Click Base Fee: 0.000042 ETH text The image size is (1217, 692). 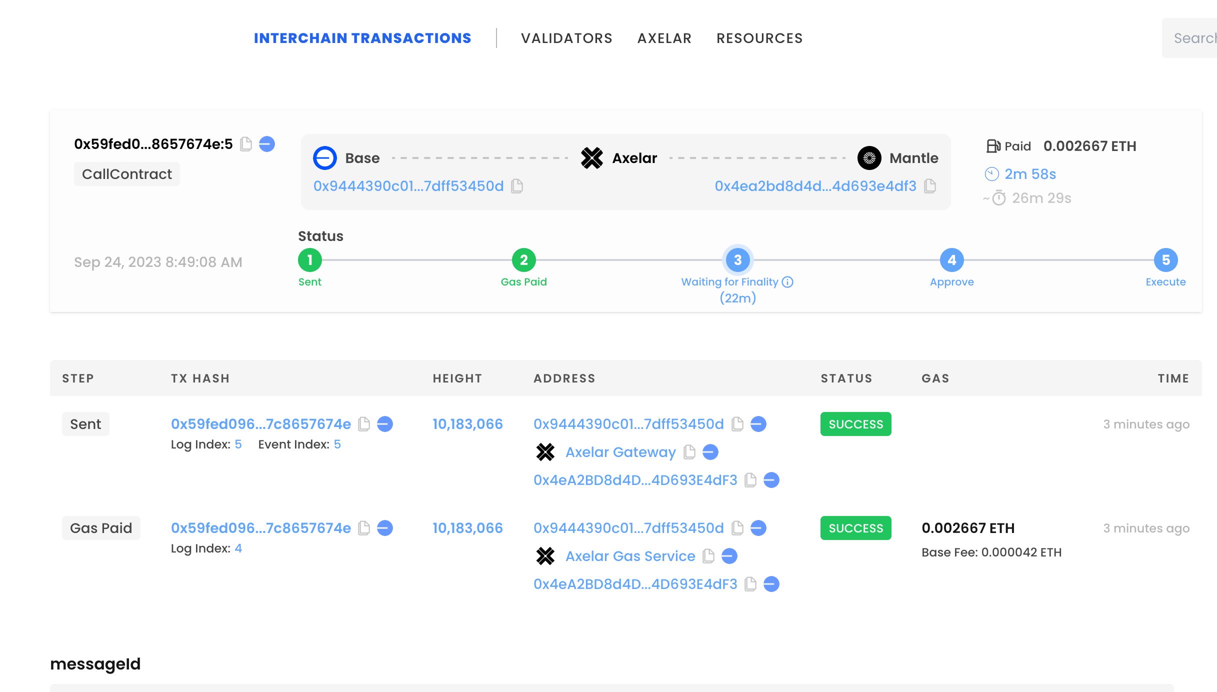pos(991,552)
